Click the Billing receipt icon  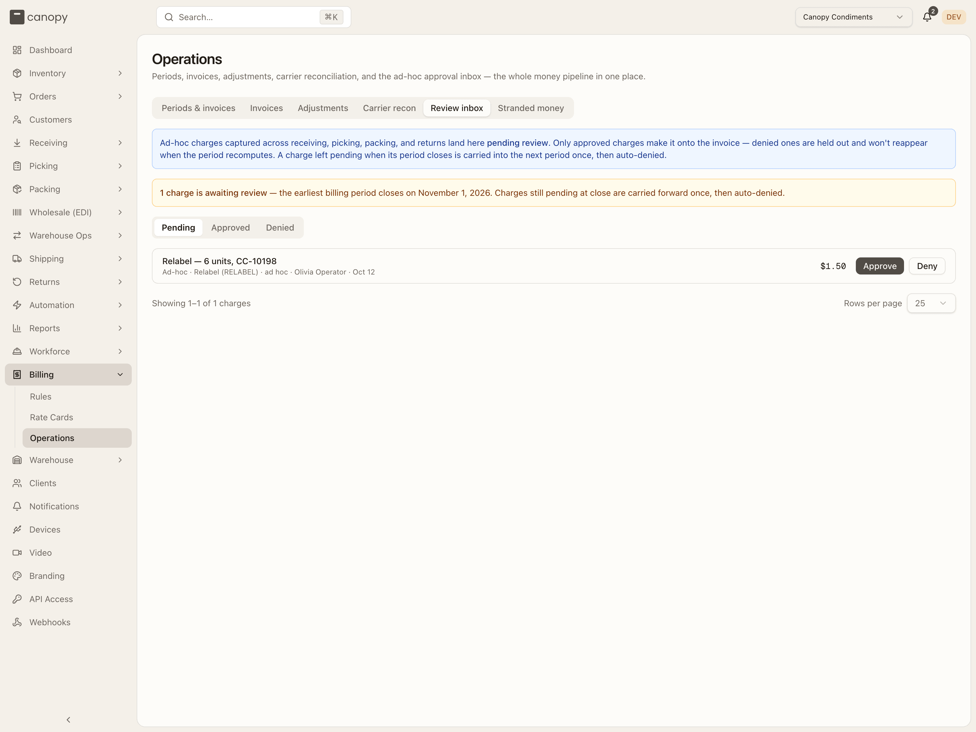coord(17,375)
